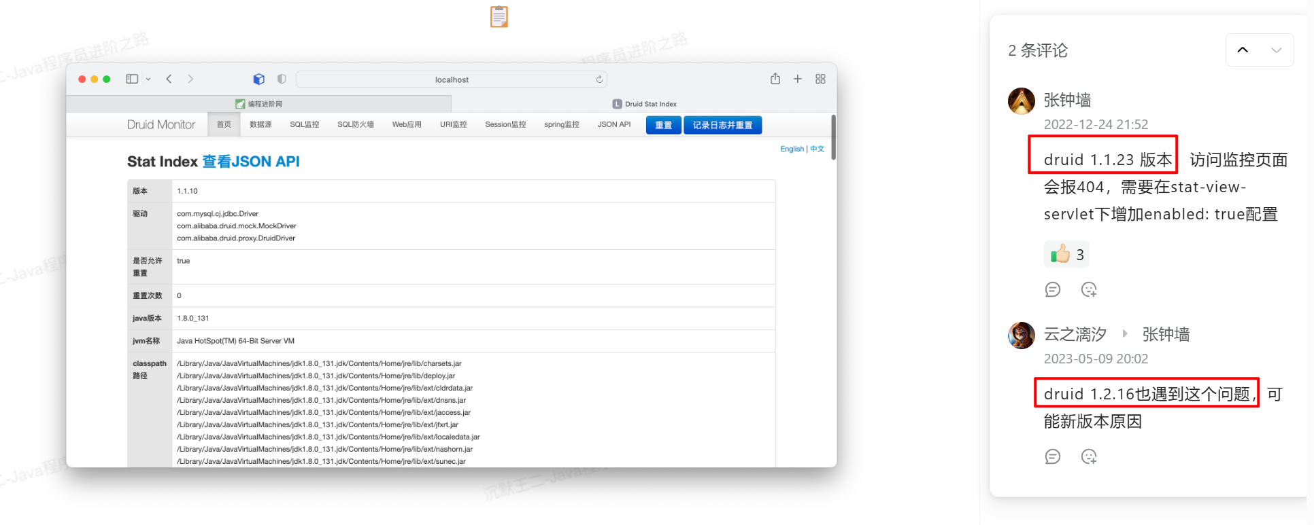Switch language to English
Screen dimensions: 1314x525
pyautogui.click(x=792, y=149)
